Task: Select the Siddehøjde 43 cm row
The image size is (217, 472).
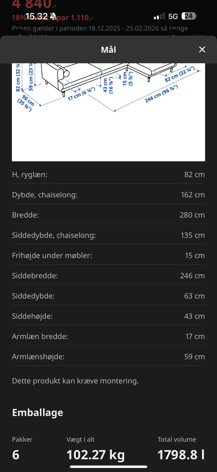Action: tap(108, 316)
